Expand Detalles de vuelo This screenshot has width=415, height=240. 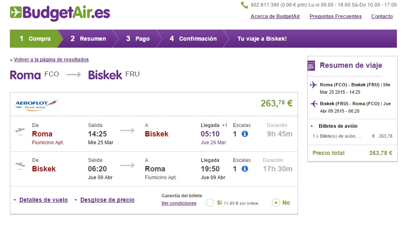click(x=43, y=200)
